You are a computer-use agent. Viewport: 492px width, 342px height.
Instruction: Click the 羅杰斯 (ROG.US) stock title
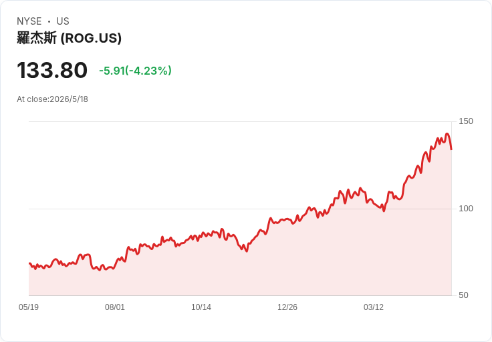coord(69,38)
